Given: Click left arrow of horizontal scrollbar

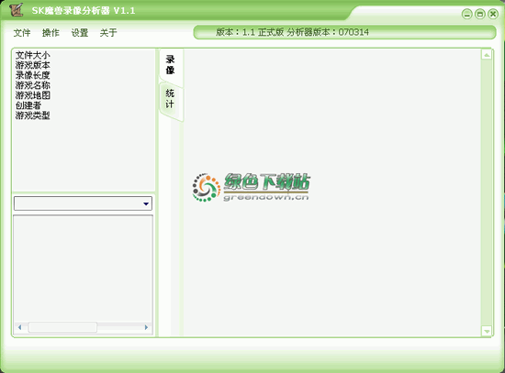Looking at the screenshot, I should click(20, 327).
